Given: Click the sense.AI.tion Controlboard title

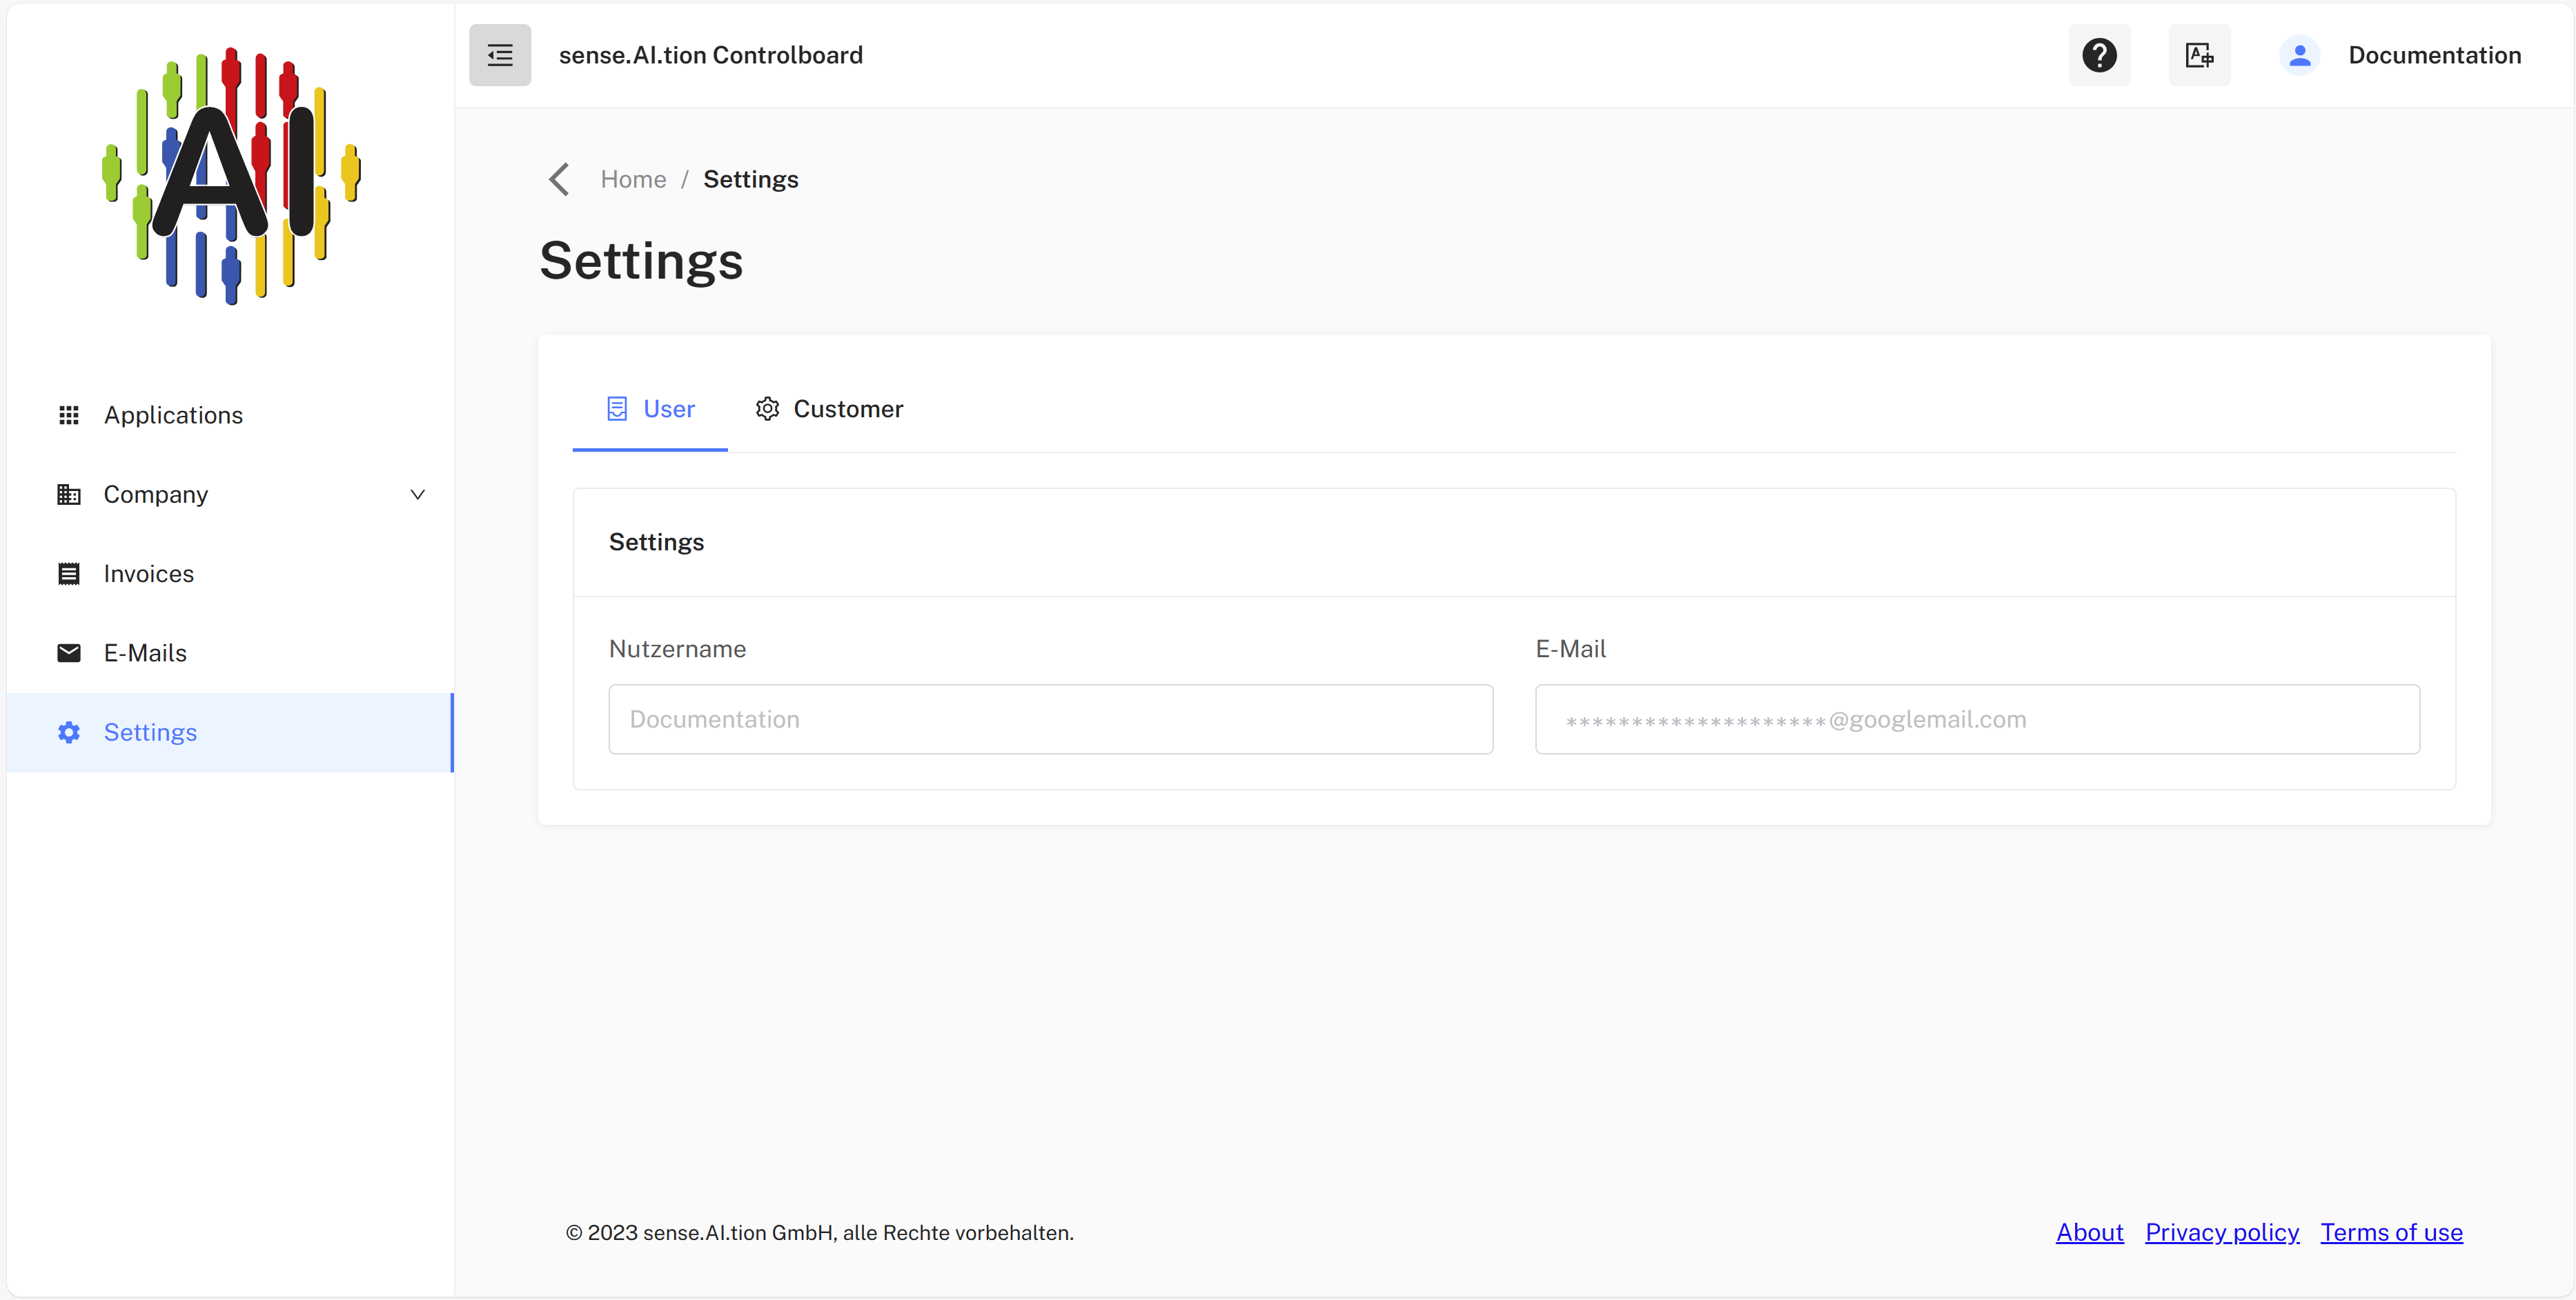Looking at the screenshot, I should (x=711, y=55).
